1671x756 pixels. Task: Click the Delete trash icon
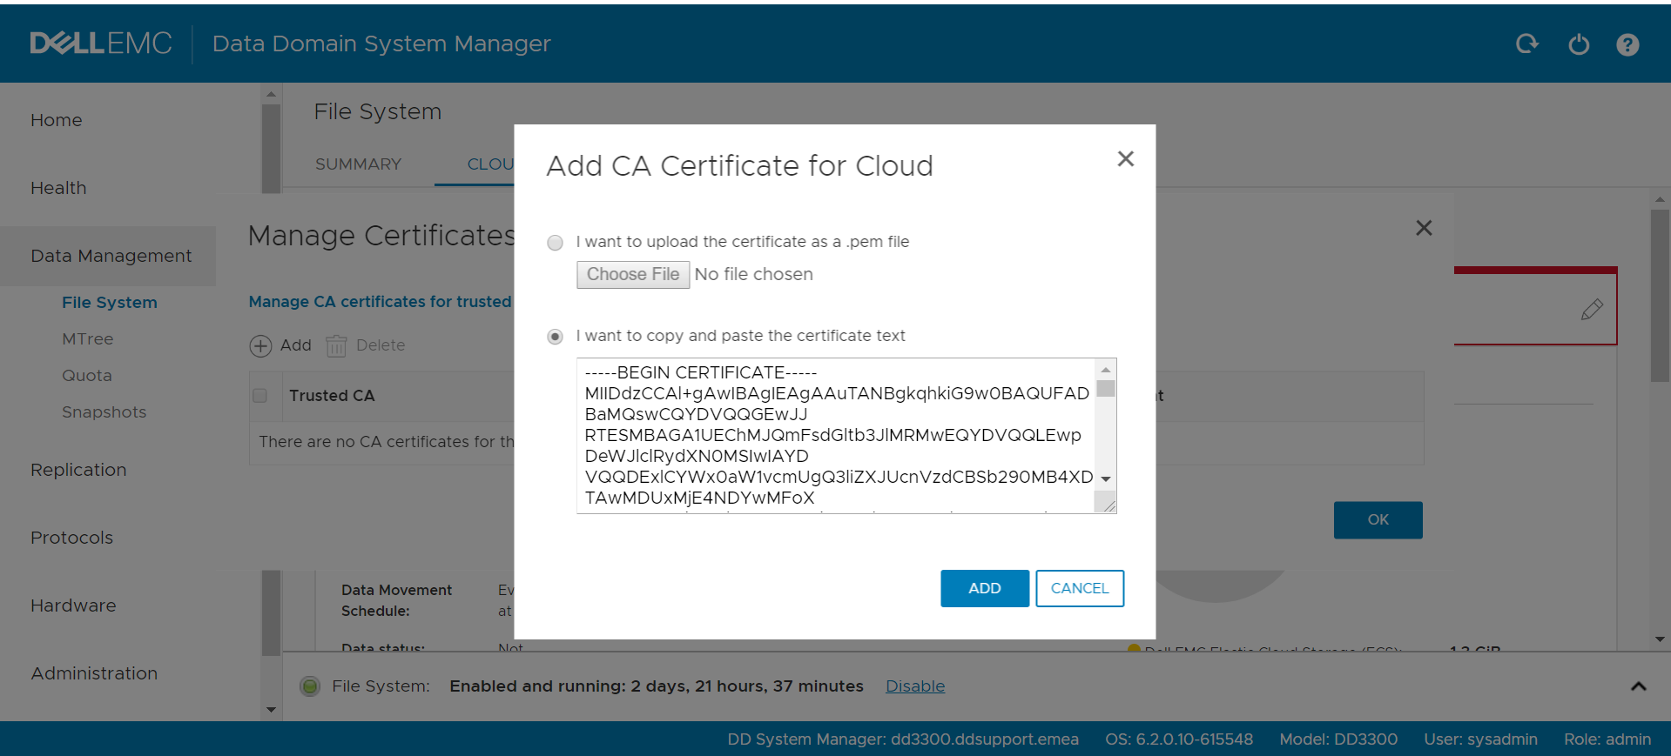pos(336,346)
